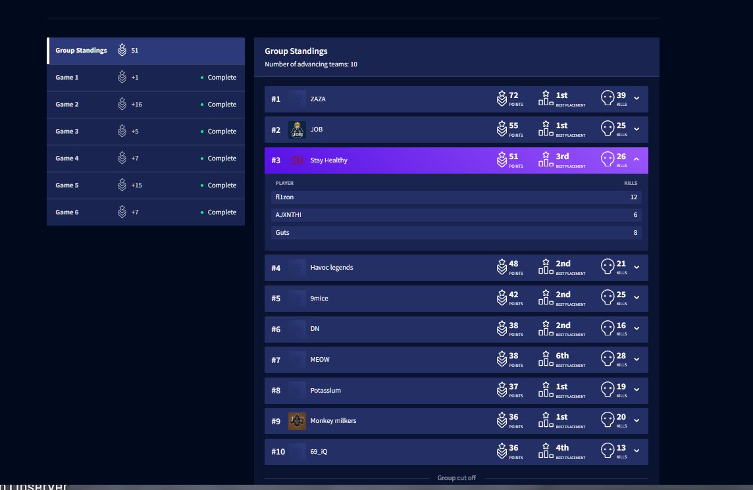
Task: Click medal icon in Game 2 row
Action: click(122, 104)
